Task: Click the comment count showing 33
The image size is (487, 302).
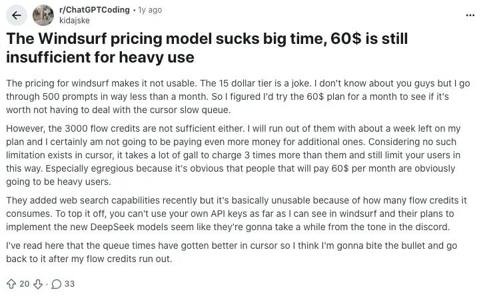Action: (69, 284)
